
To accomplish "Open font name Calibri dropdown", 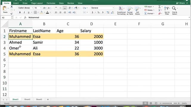I will point(32,8).
